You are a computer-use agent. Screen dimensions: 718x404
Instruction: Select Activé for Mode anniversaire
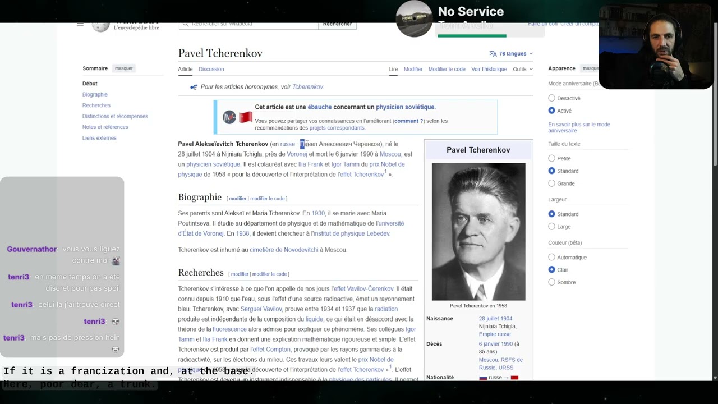(x=552, y=111)
